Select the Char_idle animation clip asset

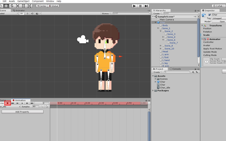[165, 88]
